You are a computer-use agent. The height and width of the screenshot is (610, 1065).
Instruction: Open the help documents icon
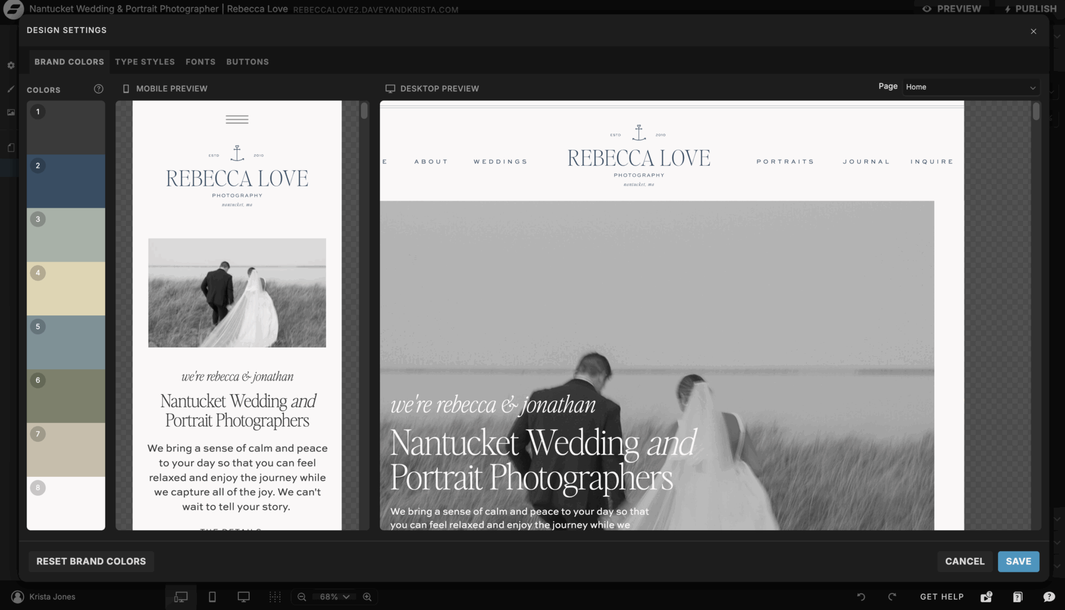1018,597
